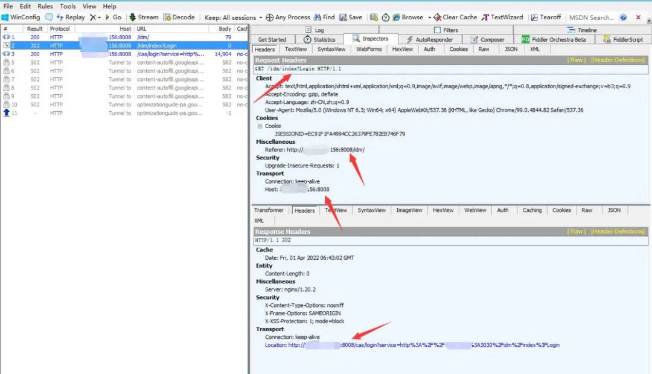The width and height of the screenshot is (652, 374).
Task: Sort sessions by Result column header
Action: click(x=34, y=29)
